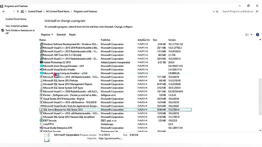Select Visual Studio Enterprise 2019 icon
Screen dimensions: 262x147
[x=41, y=128]
